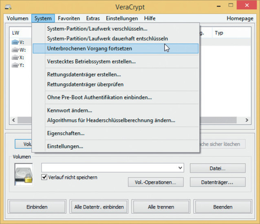This screenshot has width=260, height=224.
Task: Click the locked hard-drive volume icon
Action: [24, 174]
